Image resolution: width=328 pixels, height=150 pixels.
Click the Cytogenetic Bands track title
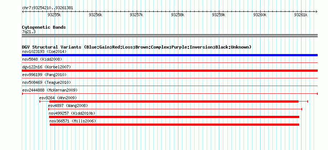tap(44, 27)
